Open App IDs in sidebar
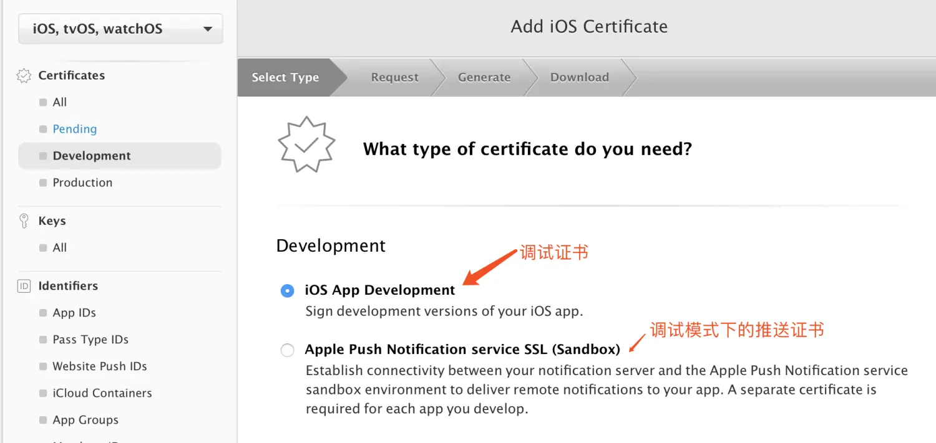The image size is (936, 443). point(74,313)
